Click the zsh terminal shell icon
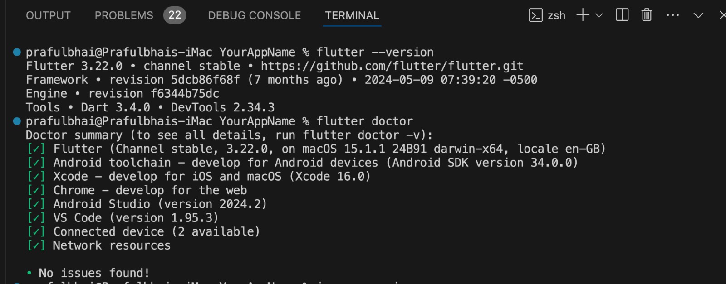The width and height of the screenshot is (726, 284). pos(535,15)
